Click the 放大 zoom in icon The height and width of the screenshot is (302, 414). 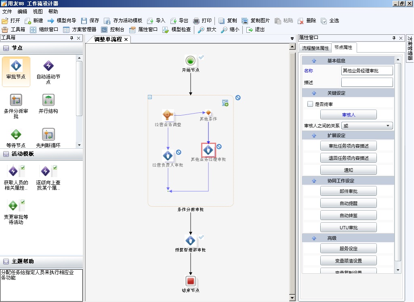[x=201, y=30]
